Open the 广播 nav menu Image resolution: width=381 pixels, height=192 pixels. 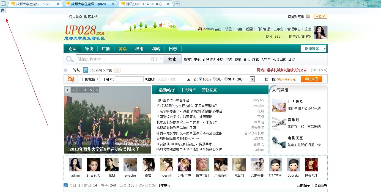pos(106,49)
